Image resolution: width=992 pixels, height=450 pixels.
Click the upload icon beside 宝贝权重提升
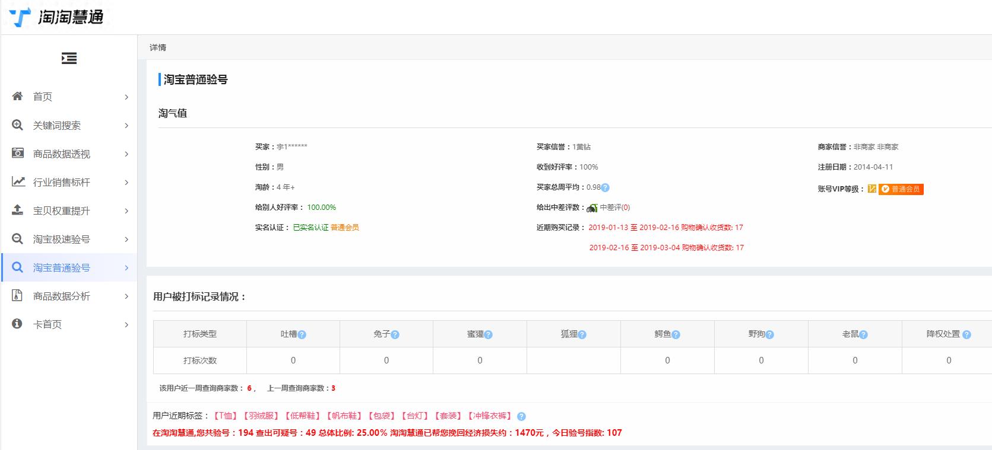pyautogui.click(x=18, y=210)
